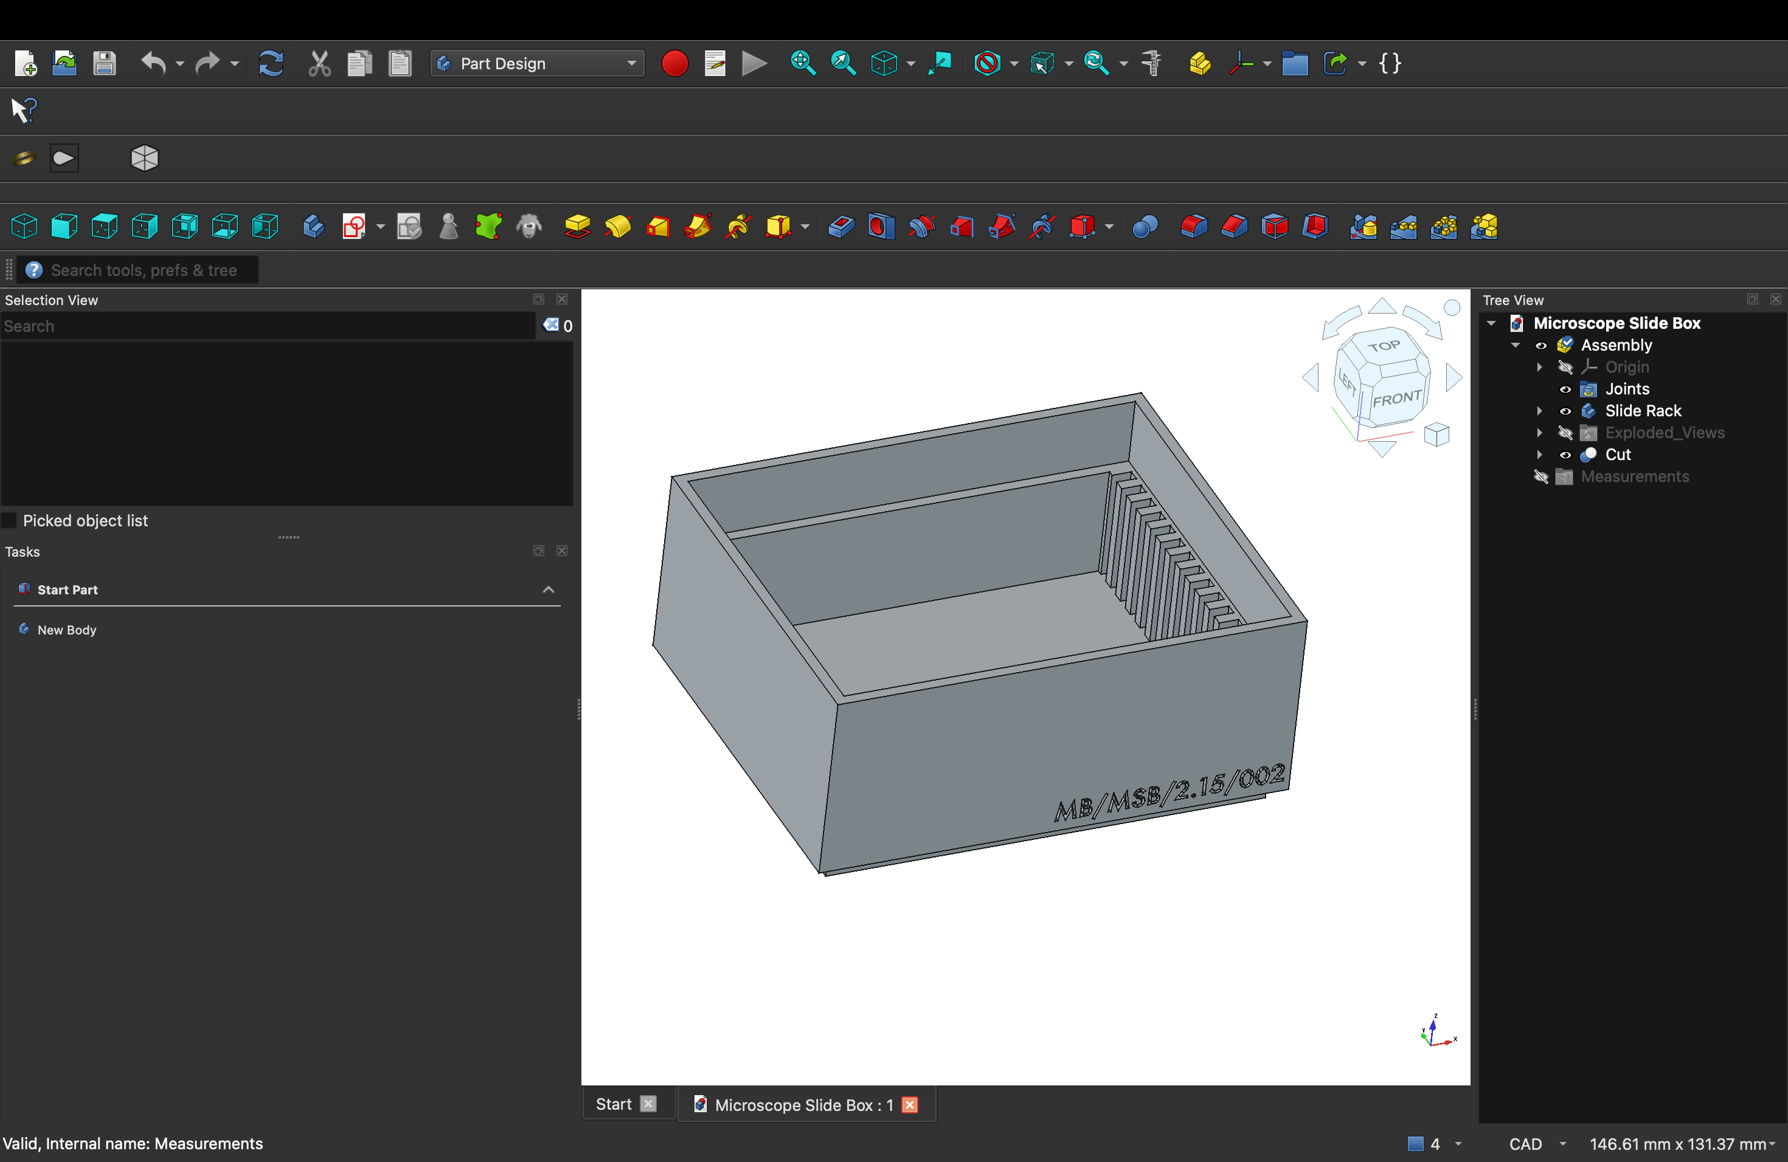Image resolution: width=1788 pixels, height=1162 pixels.
Task: Hide the Cut object
Action: 1565,455
